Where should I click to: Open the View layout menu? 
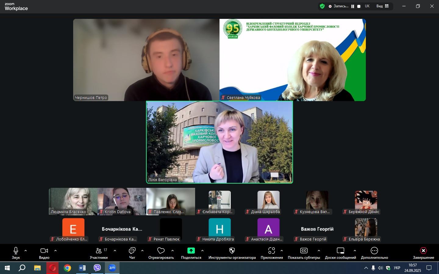coord(382,6)
